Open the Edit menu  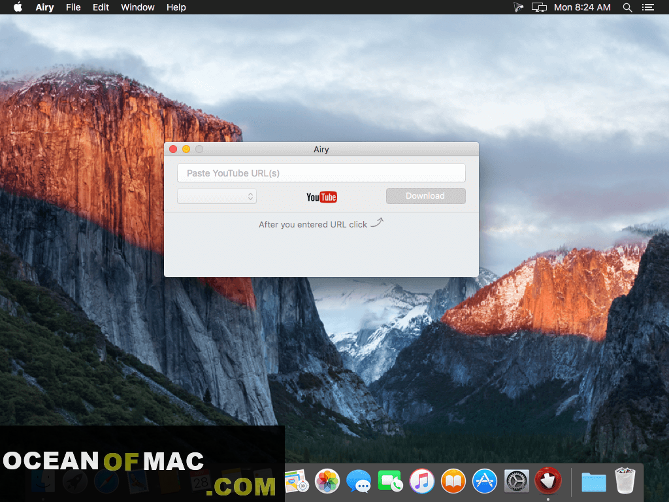[101, 7]
